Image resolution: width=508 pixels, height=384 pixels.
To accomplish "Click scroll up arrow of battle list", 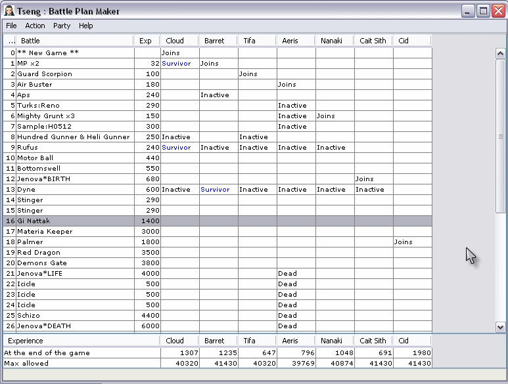I will 500,53.
